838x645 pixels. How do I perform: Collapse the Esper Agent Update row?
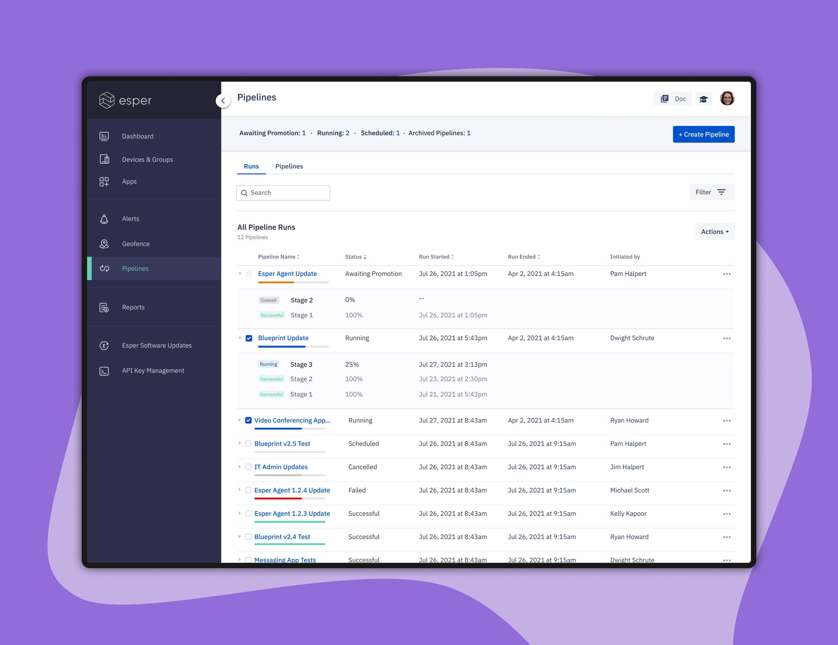click(240, 274)
